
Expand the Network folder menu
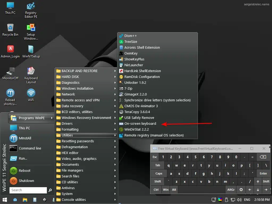pyautogui.click(x=86, y=94)
